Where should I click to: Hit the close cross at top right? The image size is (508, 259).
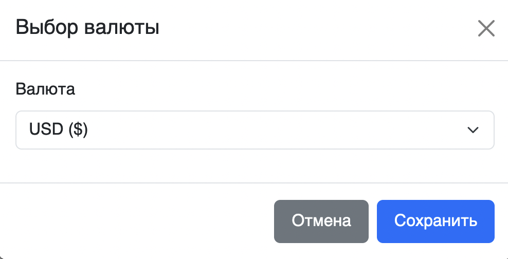tap(486, 29)
